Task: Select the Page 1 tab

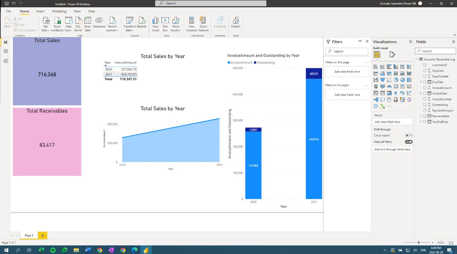Action: click(x=29, y=235)
